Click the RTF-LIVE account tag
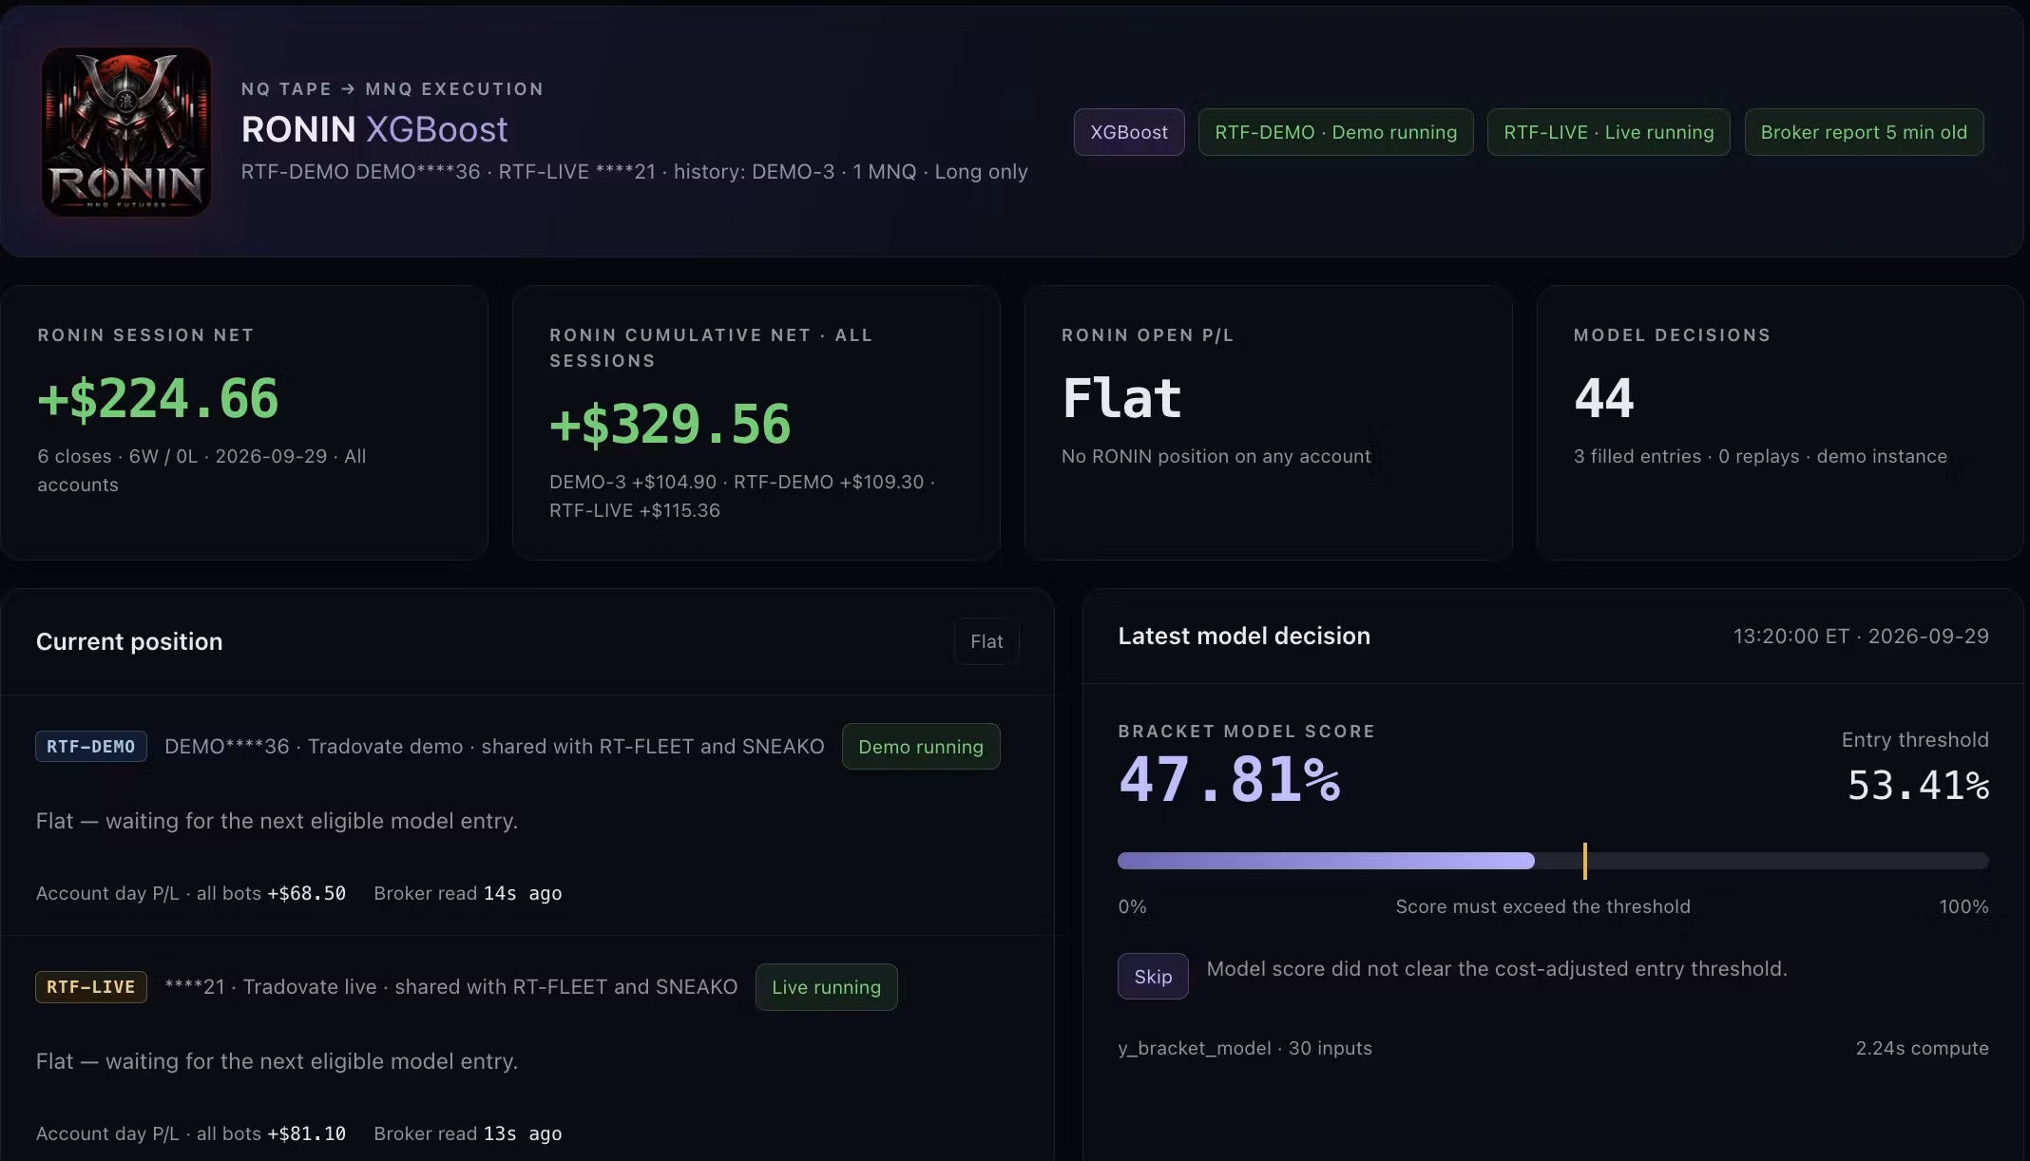The image size is (2030, 1161). [91, 986]
